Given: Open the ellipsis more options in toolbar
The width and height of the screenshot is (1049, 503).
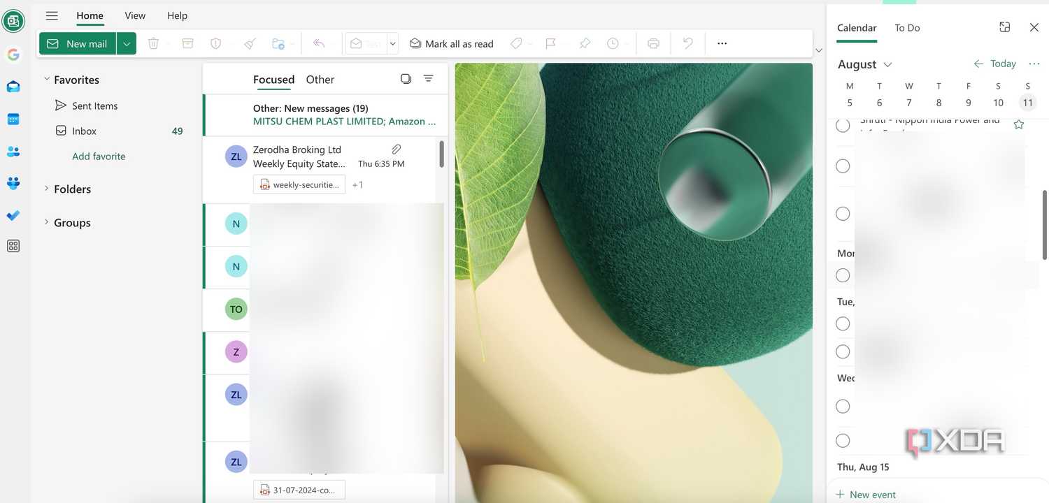Looking at the screenshot, I should [x=722, y=43].
